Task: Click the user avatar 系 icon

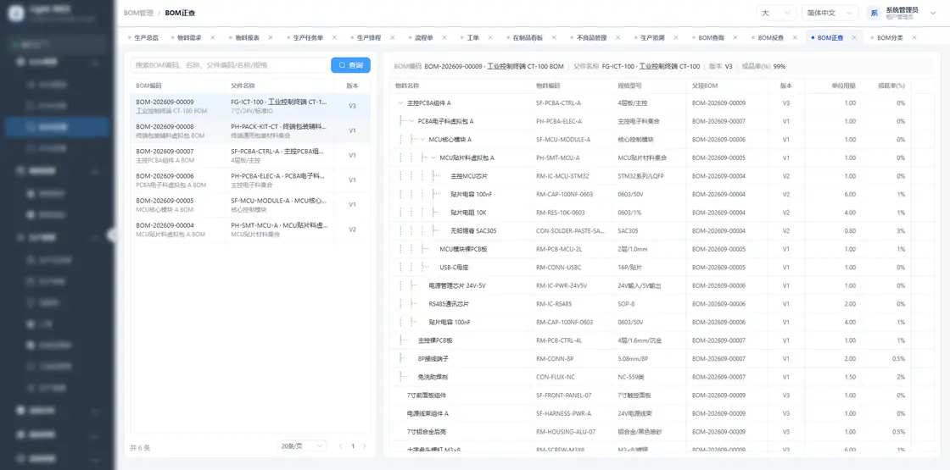Action: (x=874, y=13)
